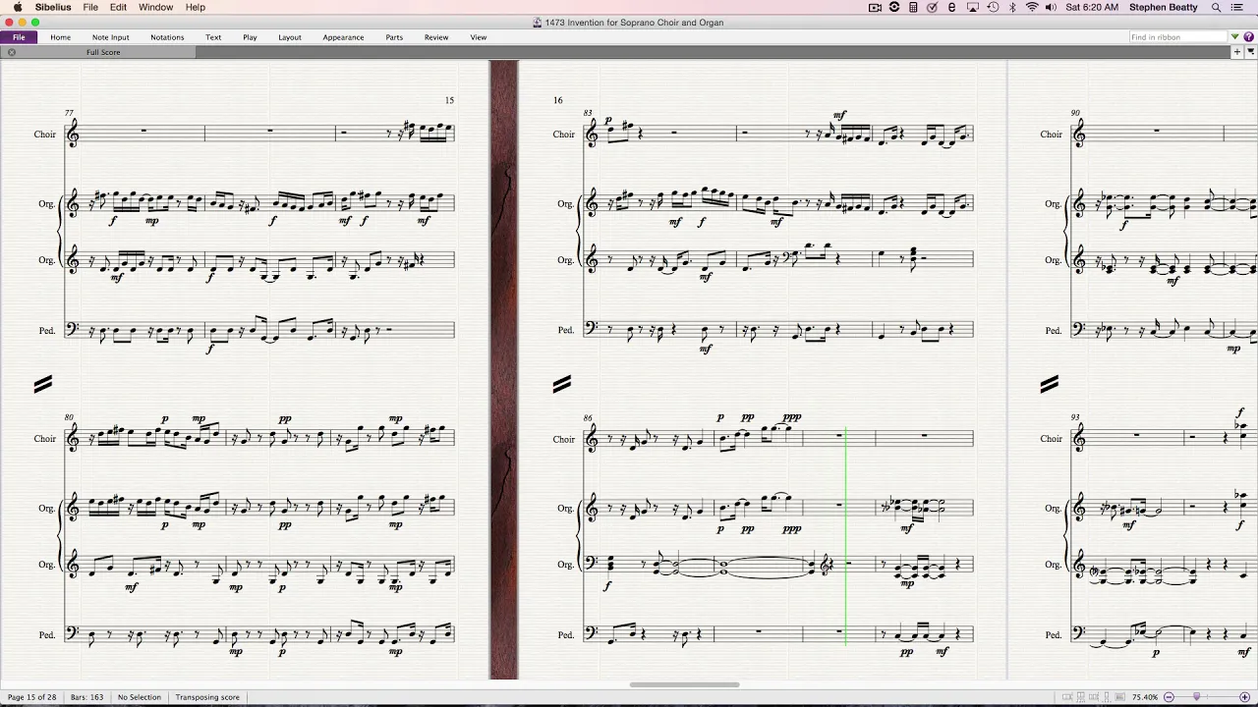This screenshot has height=707, width=1258.
Task: Open the Appearance ribbon tab
Action: tap(343, 37)
